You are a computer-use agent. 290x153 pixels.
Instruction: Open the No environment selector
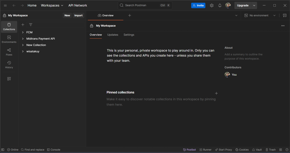click(x=260, y=15)
